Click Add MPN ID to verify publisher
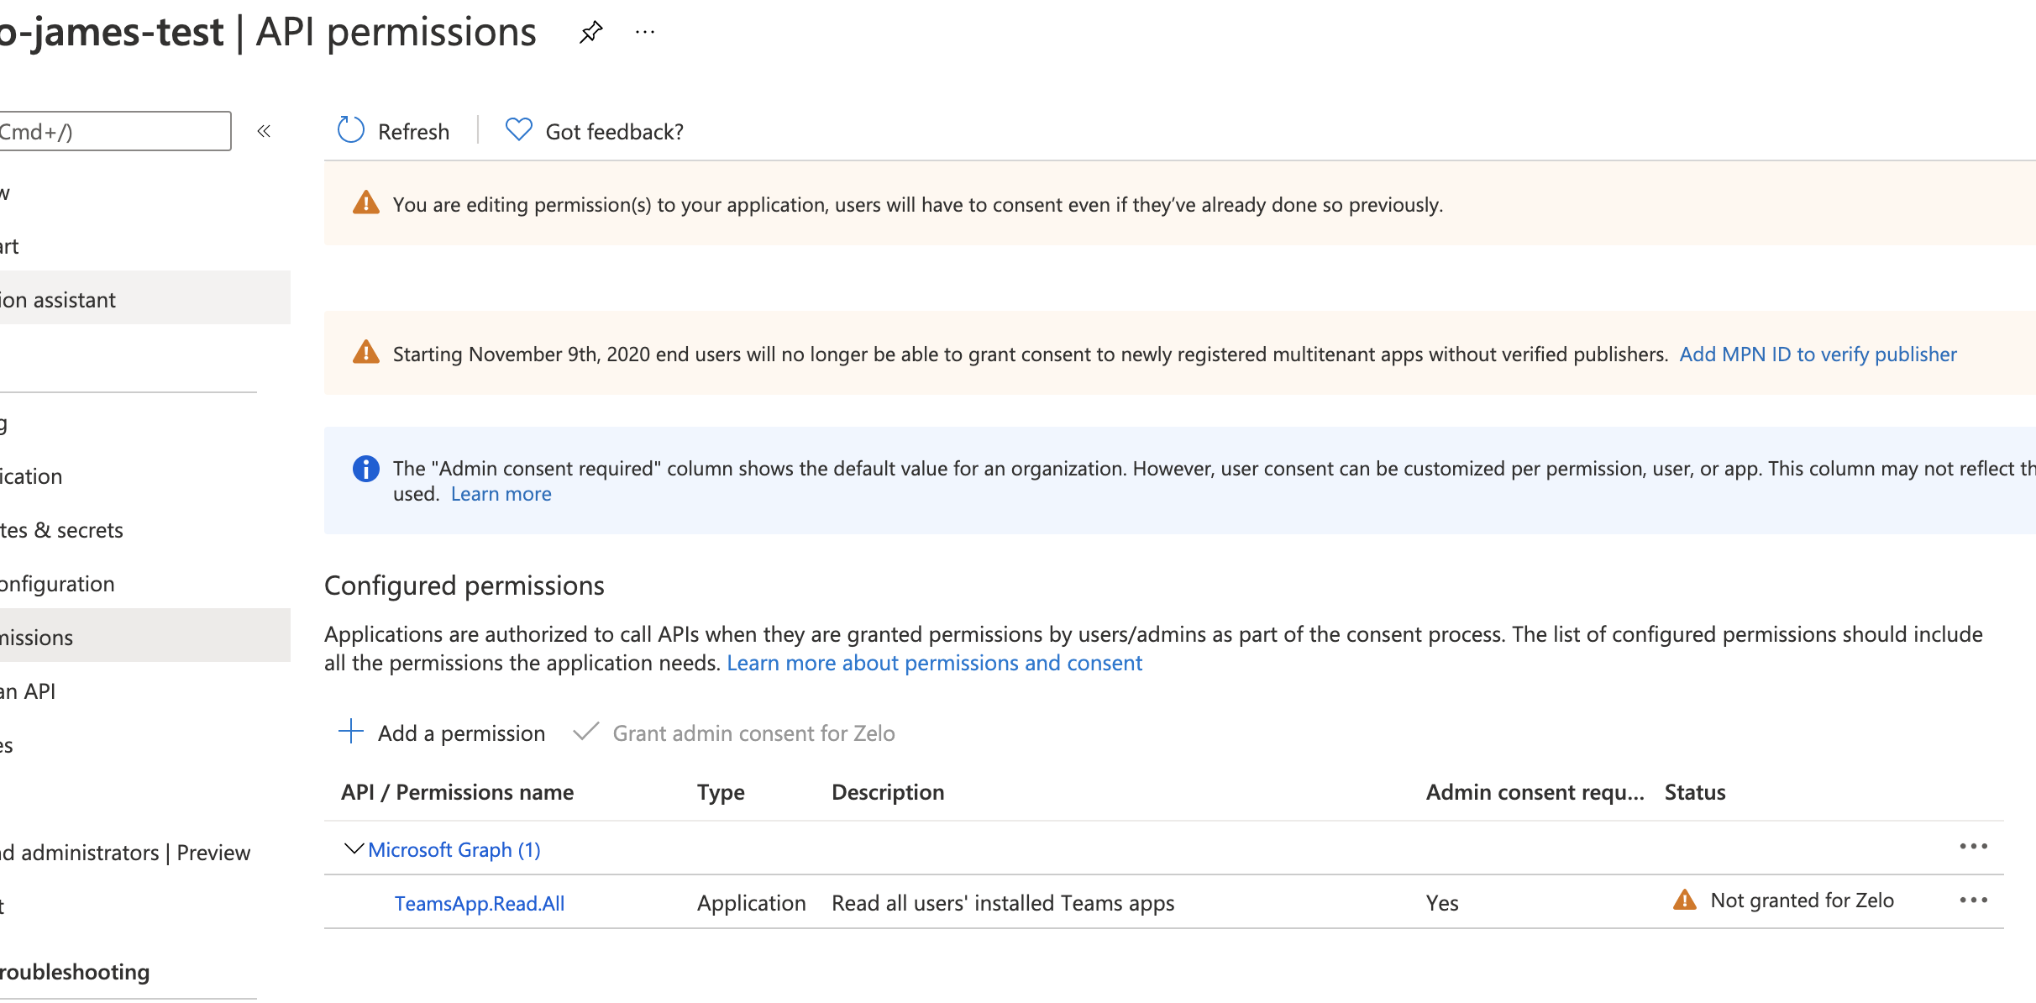The image size is (2036, 1003). point(1817,354)
